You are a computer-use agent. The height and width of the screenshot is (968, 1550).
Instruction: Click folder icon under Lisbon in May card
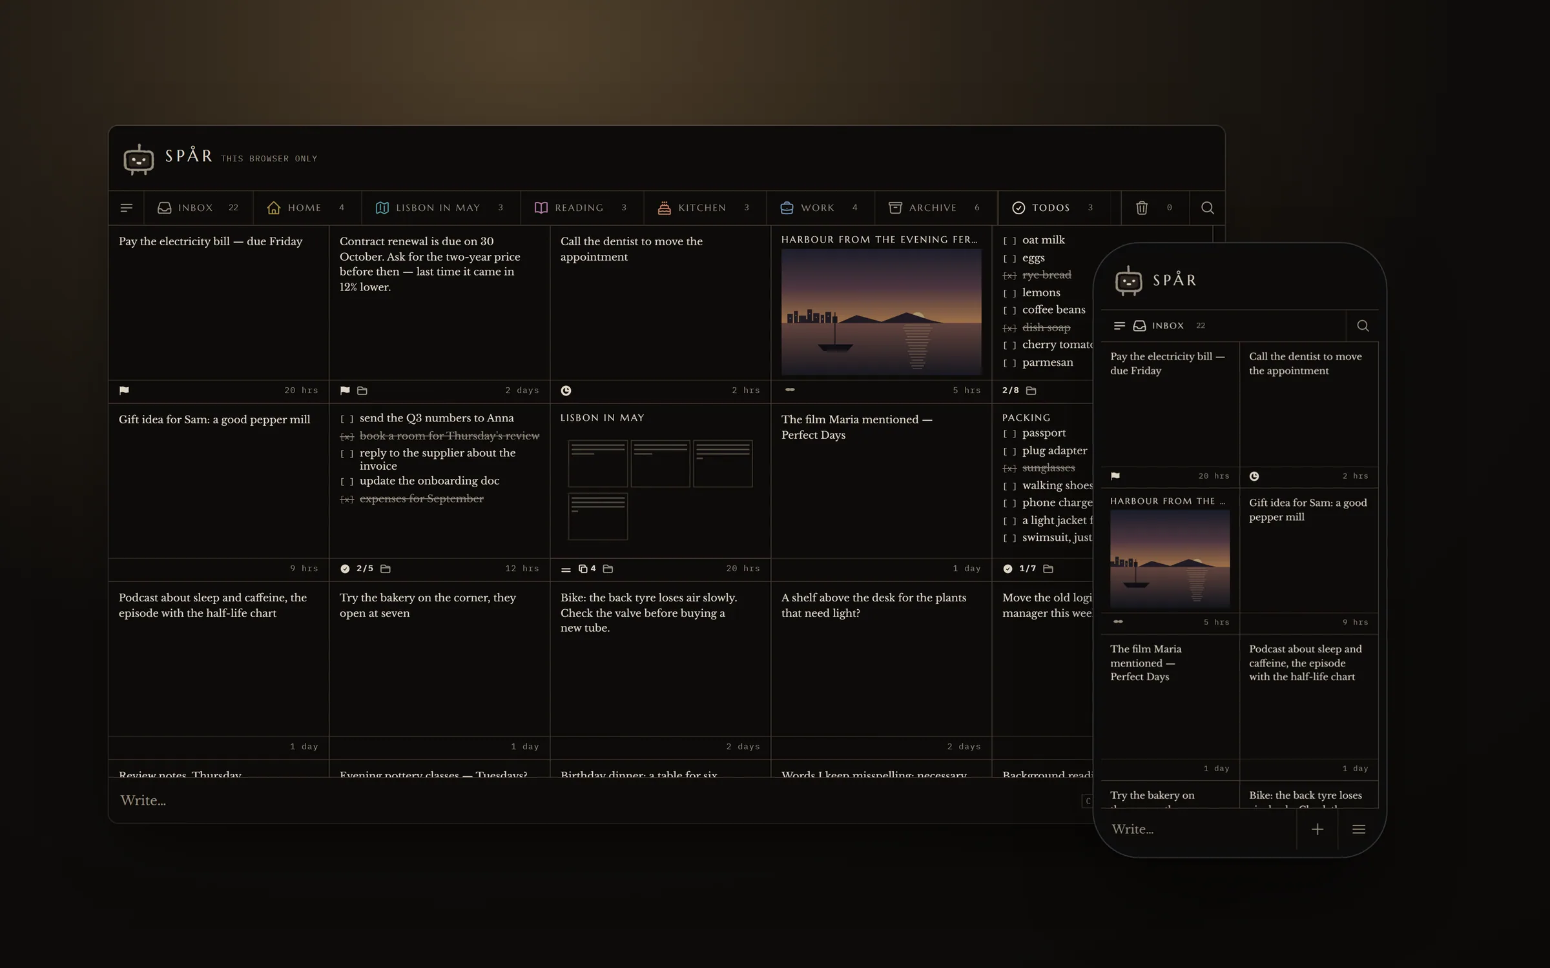coord(608,569)
